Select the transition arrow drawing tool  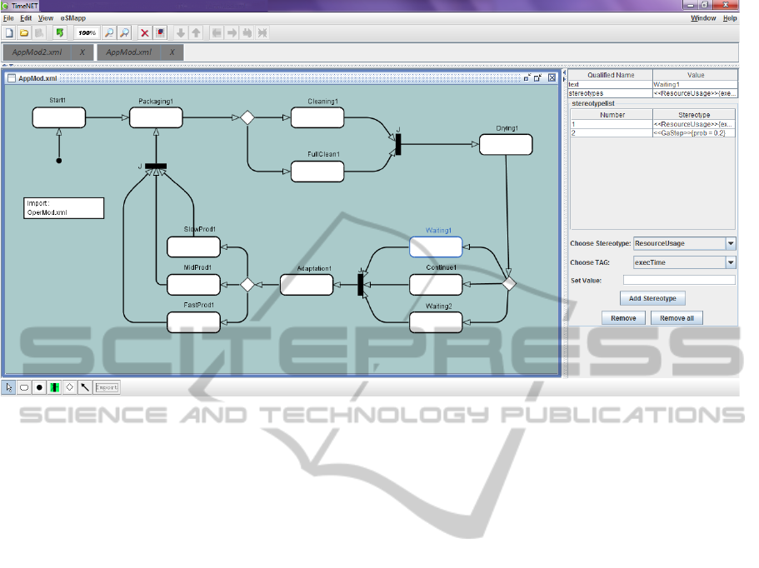pyautogui.click(x=84, y=387)
